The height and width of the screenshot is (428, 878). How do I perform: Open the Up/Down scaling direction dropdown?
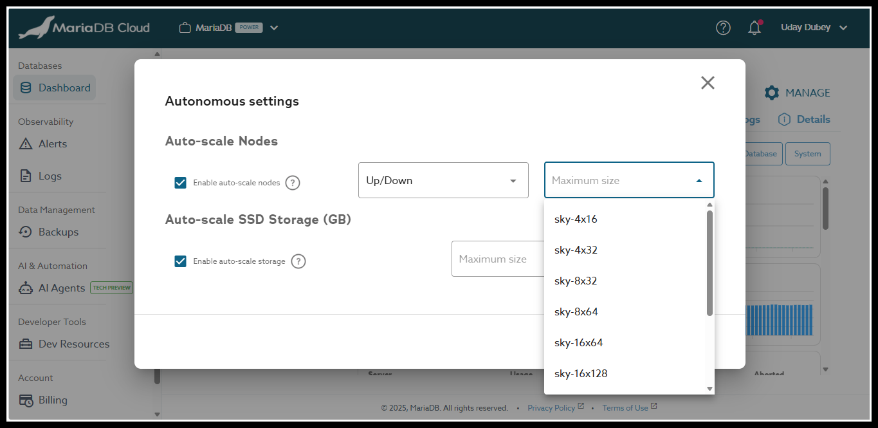pyautogui.click(x=443, y=180)
